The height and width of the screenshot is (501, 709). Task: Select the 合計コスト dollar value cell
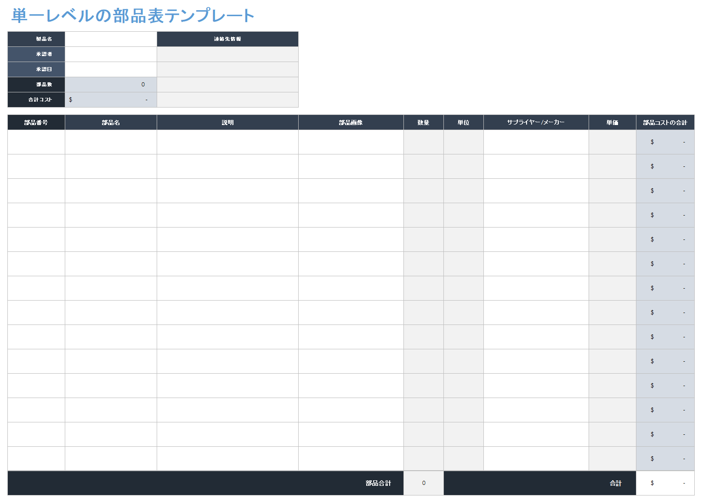pos(111,100)
